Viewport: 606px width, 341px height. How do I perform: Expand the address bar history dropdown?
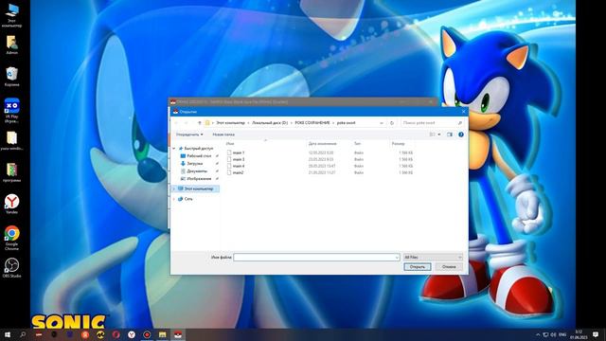pyautogui.click(x=382, y=123)
